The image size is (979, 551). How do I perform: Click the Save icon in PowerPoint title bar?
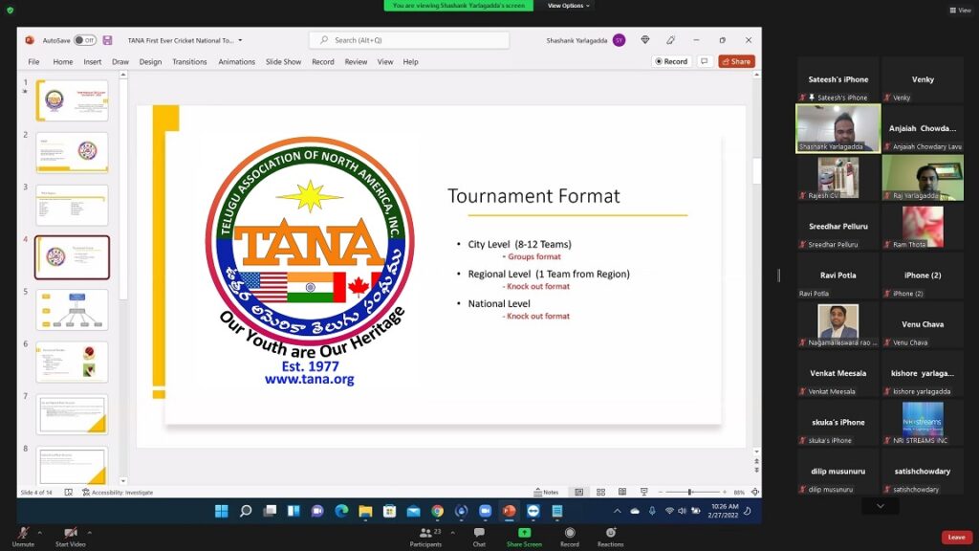(107, 40)
